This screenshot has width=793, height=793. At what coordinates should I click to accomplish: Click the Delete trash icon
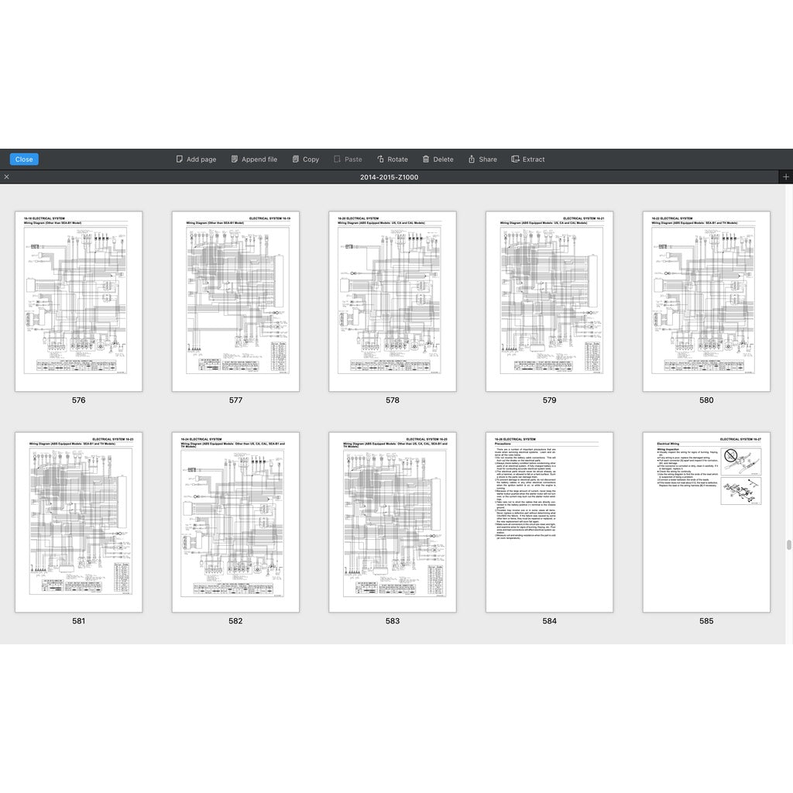426,160
